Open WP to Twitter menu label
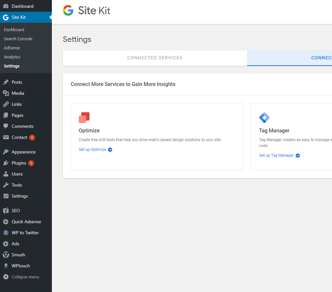 pos(25,233)
